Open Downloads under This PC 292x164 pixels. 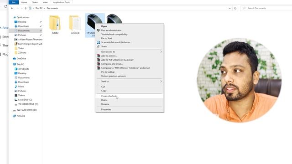pyautogui.click(x=23, y=82)
